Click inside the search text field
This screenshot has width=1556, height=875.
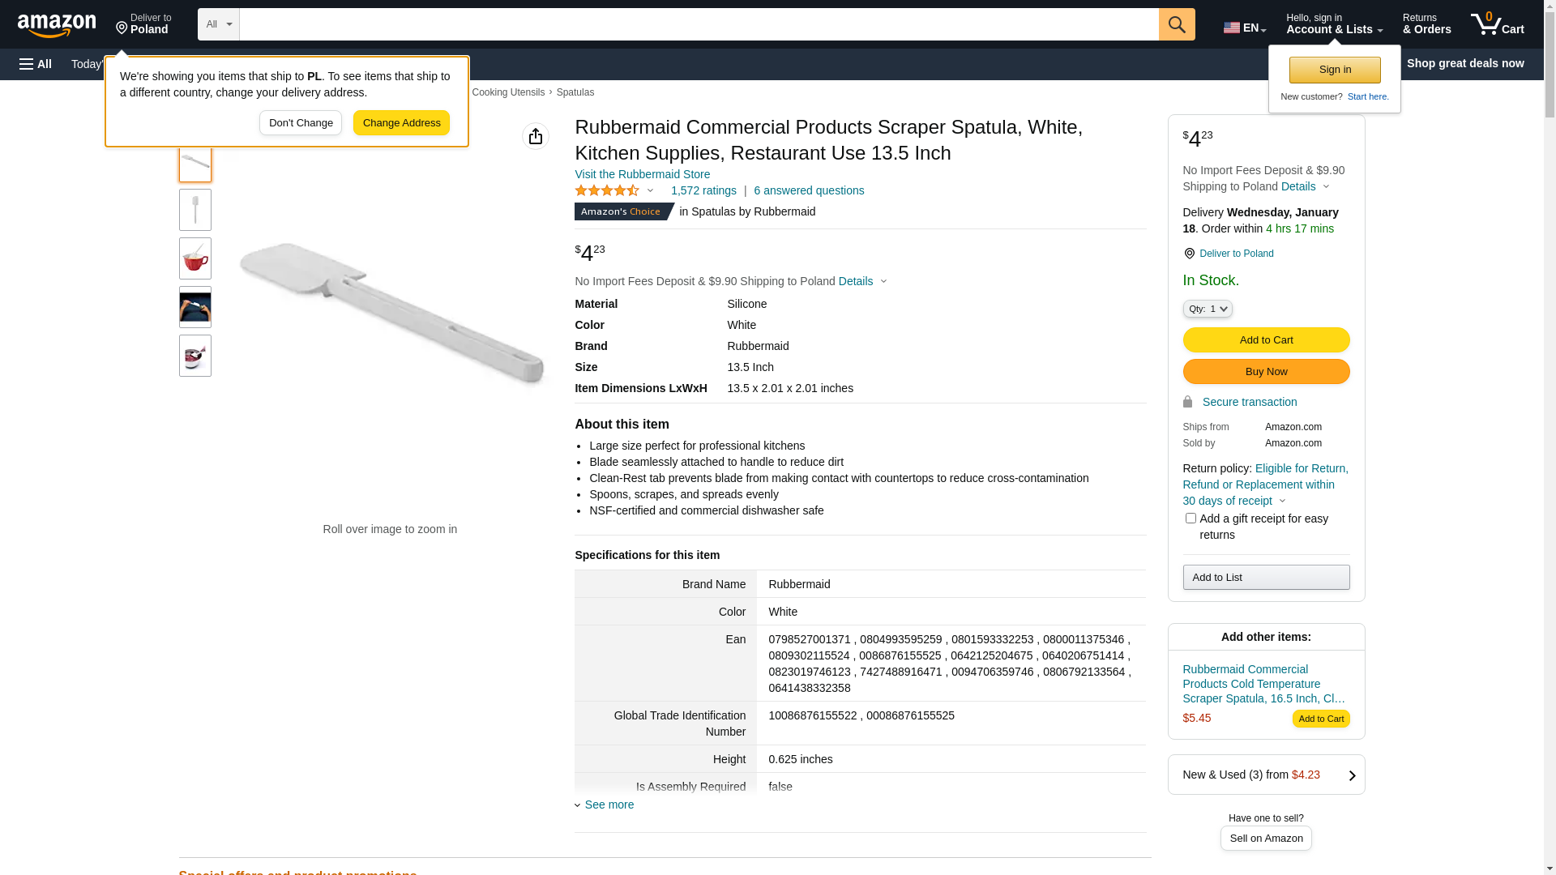(698, 24)
